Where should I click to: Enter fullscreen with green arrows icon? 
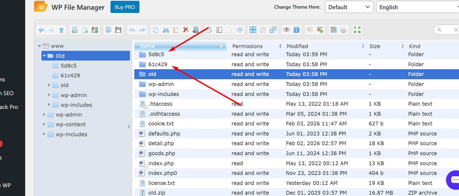357,30
